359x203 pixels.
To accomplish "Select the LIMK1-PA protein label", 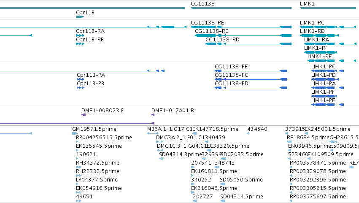I will 323,84.
